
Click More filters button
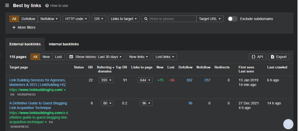[x=24, y=27]
